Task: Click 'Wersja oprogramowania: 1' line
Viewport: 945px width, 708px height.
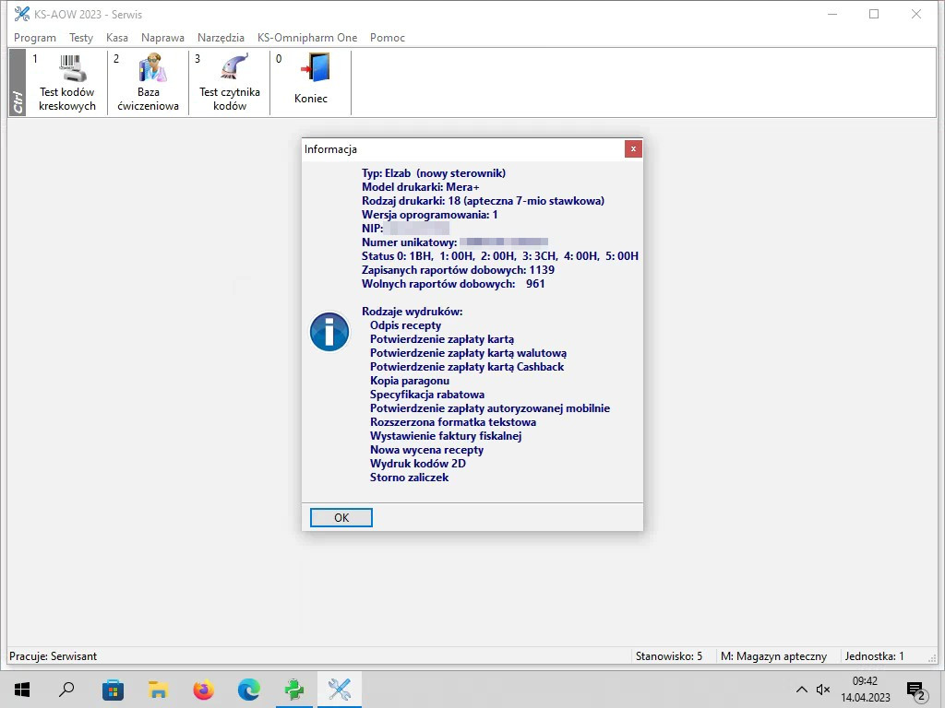Action: 430,215
